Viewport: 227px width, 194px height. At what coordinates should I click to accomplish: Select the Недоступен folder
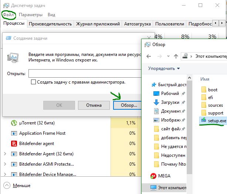click(x=170, y=155)
